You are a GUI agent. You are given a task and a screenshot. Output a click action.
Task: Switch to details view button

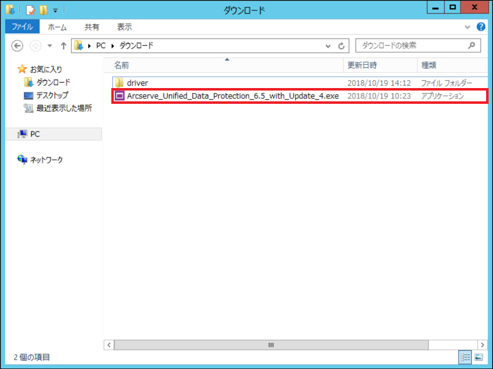465,357
